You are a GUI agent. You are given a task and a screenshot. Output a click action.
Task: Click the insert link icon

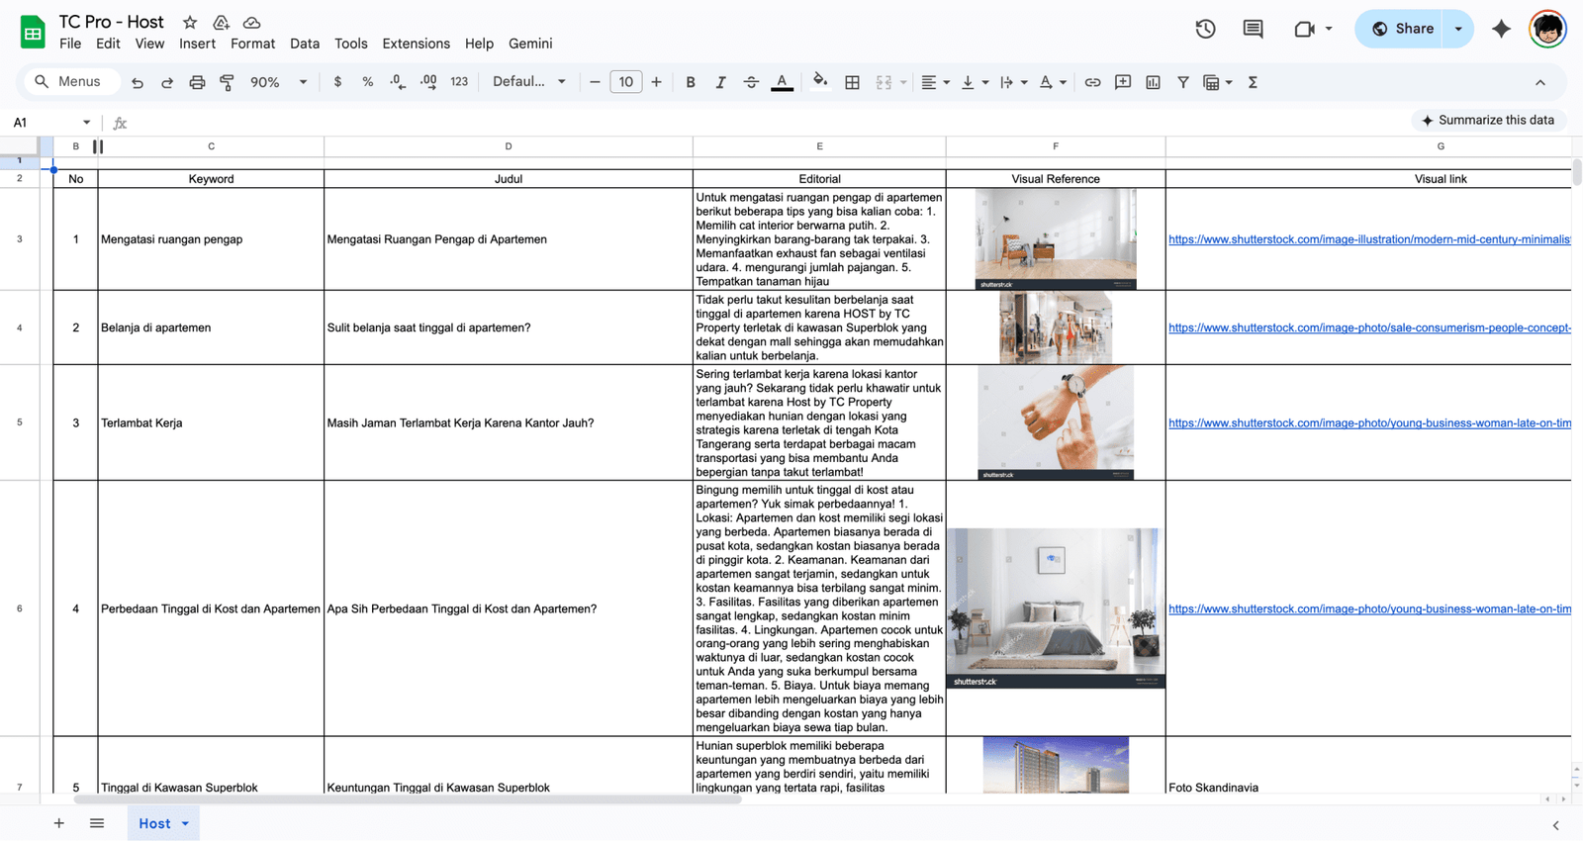tap(1092, 82)
